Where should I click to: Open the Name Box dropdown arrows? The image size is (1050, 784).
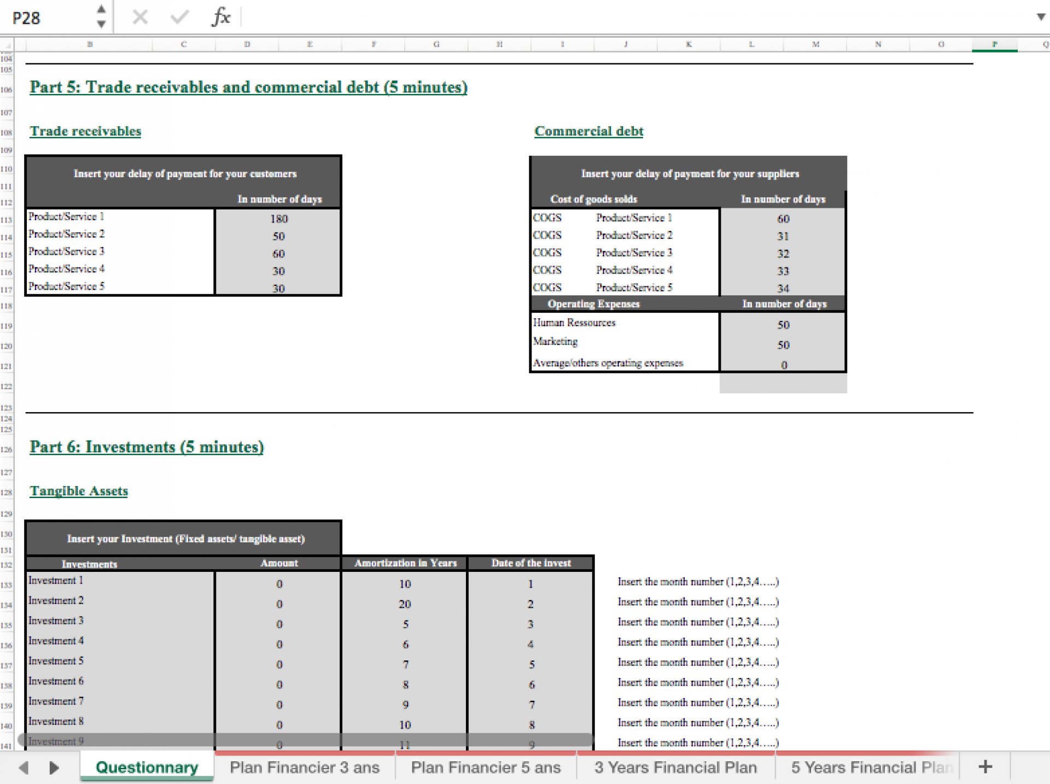tap(101, 16)
